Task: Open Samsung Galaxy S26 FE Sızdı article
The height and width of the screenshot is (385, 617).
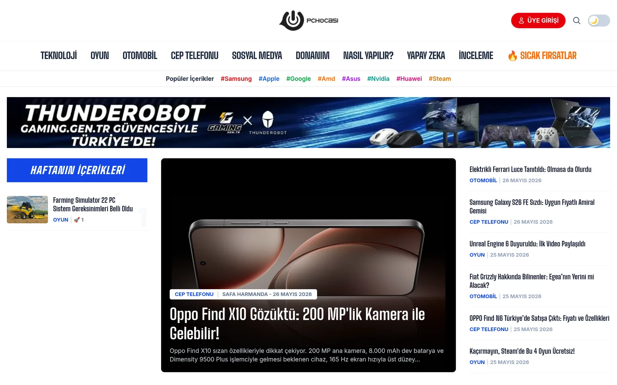Action: 532,207
